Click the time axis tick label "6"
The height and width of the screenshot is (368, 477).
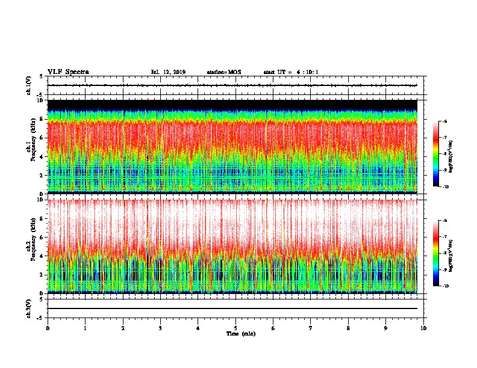[x=273, y=328]
